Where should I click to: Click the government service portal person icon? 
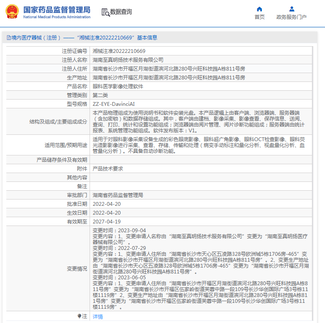coord(292,9)
